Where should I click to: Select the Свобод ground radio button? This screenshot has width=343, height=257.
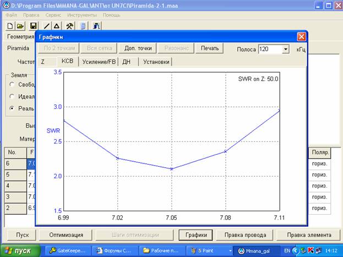[12, 84]
